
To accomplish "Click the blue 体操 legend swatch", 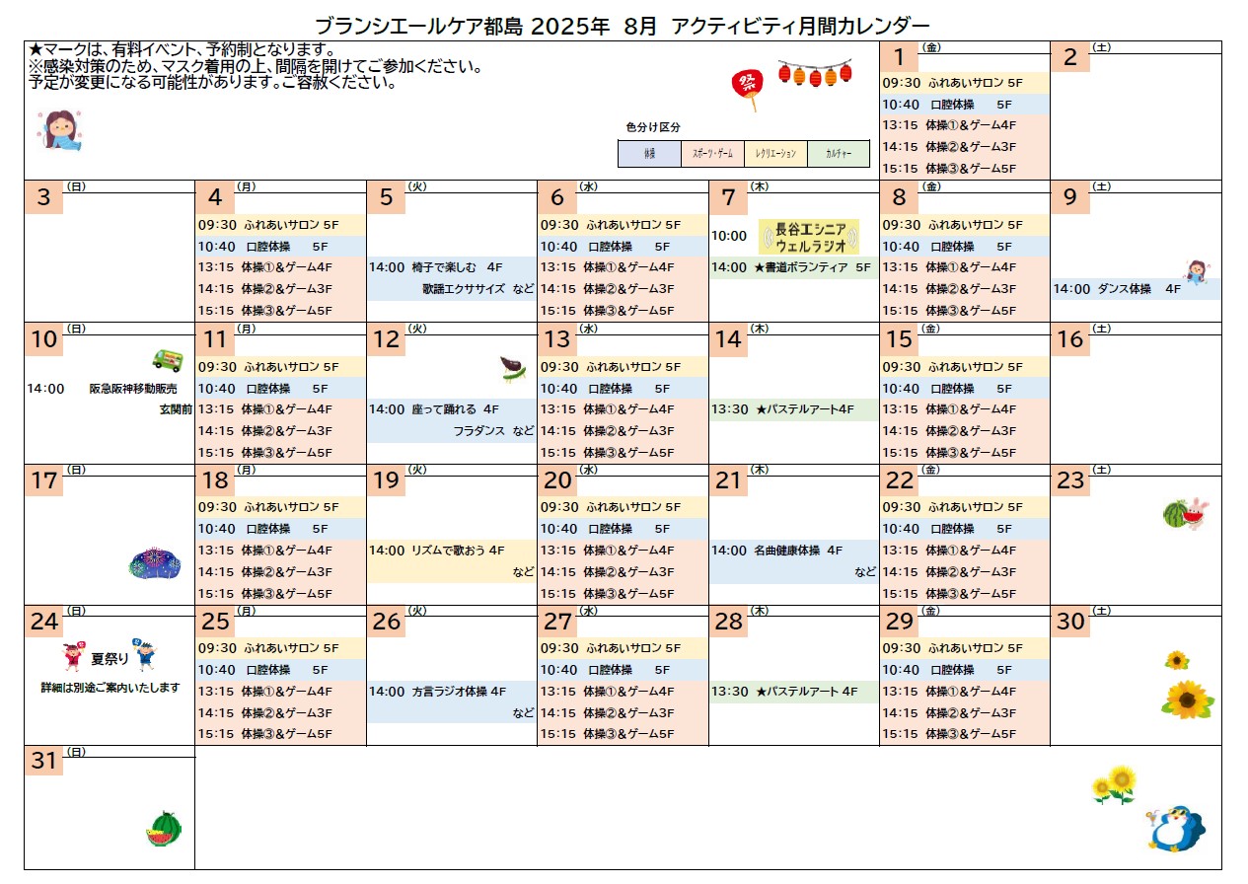I will coord(649,154).
